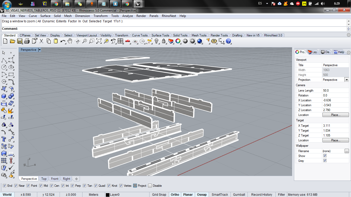Viewport: 351px width, 197px height.
Task: Toggle the End osnap checkbox
Action: pos(4,186)
